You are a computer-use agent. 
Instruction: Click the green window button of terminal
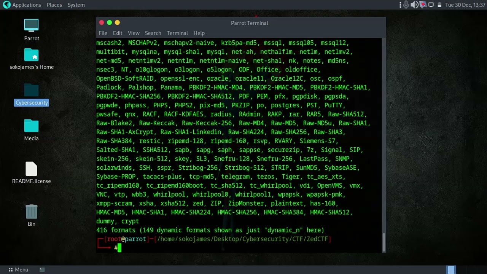point(109,23)
